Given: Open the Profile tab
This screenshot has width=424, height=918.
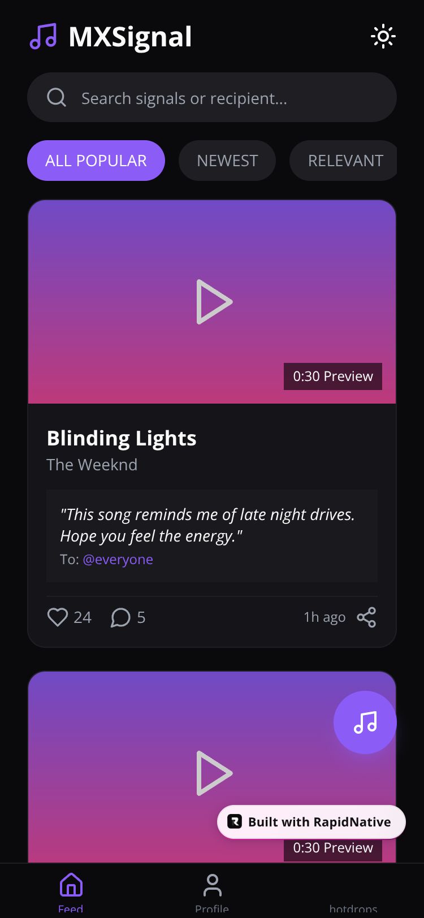Looking at the screenshot, I should [x=212, y=893].
